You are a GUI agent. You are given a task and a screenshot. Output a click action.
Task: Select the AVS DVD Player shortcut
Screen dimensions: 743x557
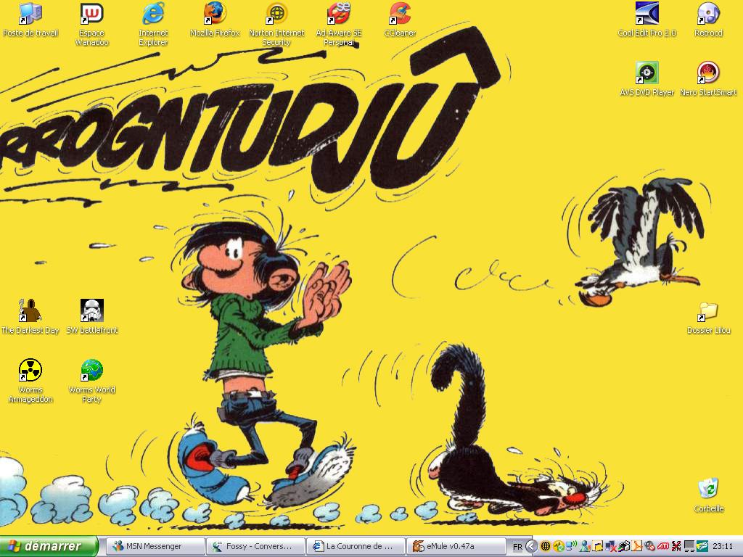[x=646, y=80]
